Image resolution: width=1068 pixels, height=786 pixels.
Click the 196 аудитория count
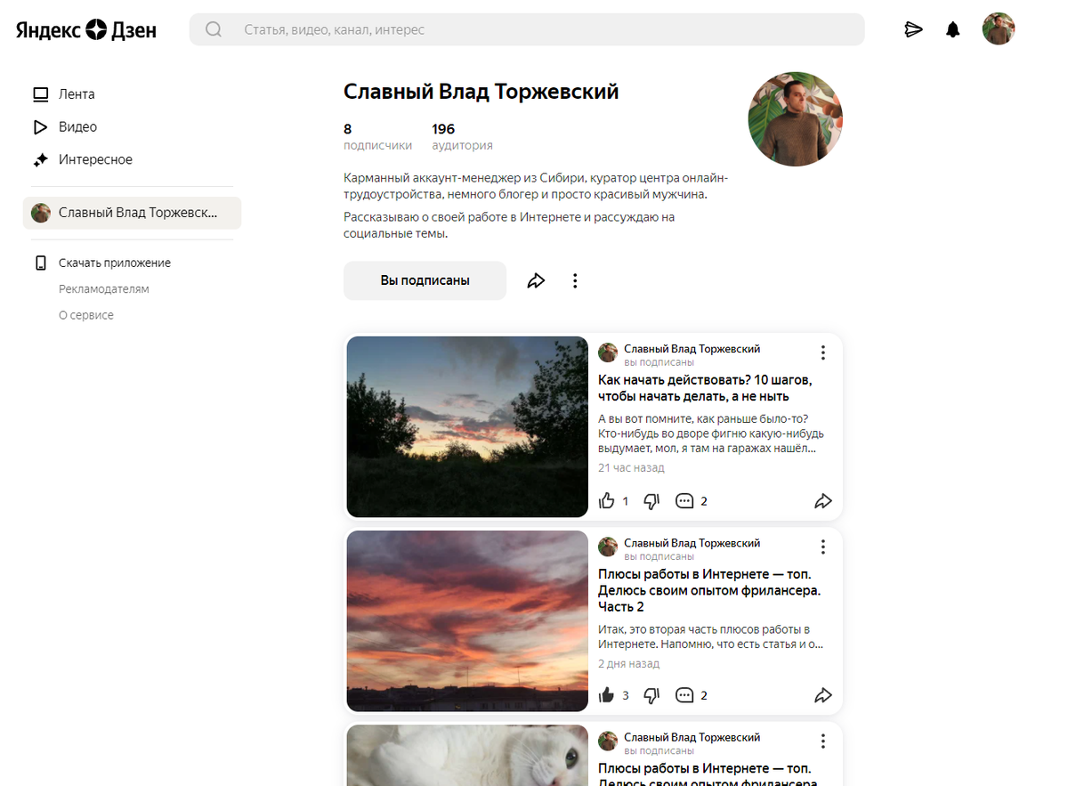[x=462, y=136]
